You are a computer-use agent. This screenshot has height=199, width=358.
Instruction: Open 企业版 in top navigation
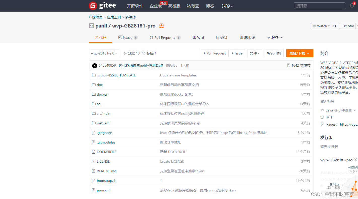click(x=156, y=6)
